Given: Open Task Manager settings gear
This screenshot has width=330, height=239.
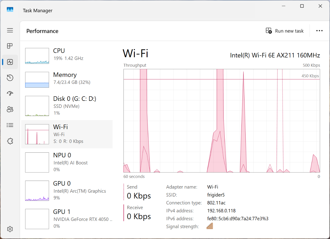Looking at the screenshot, I should tap(10, 229).
